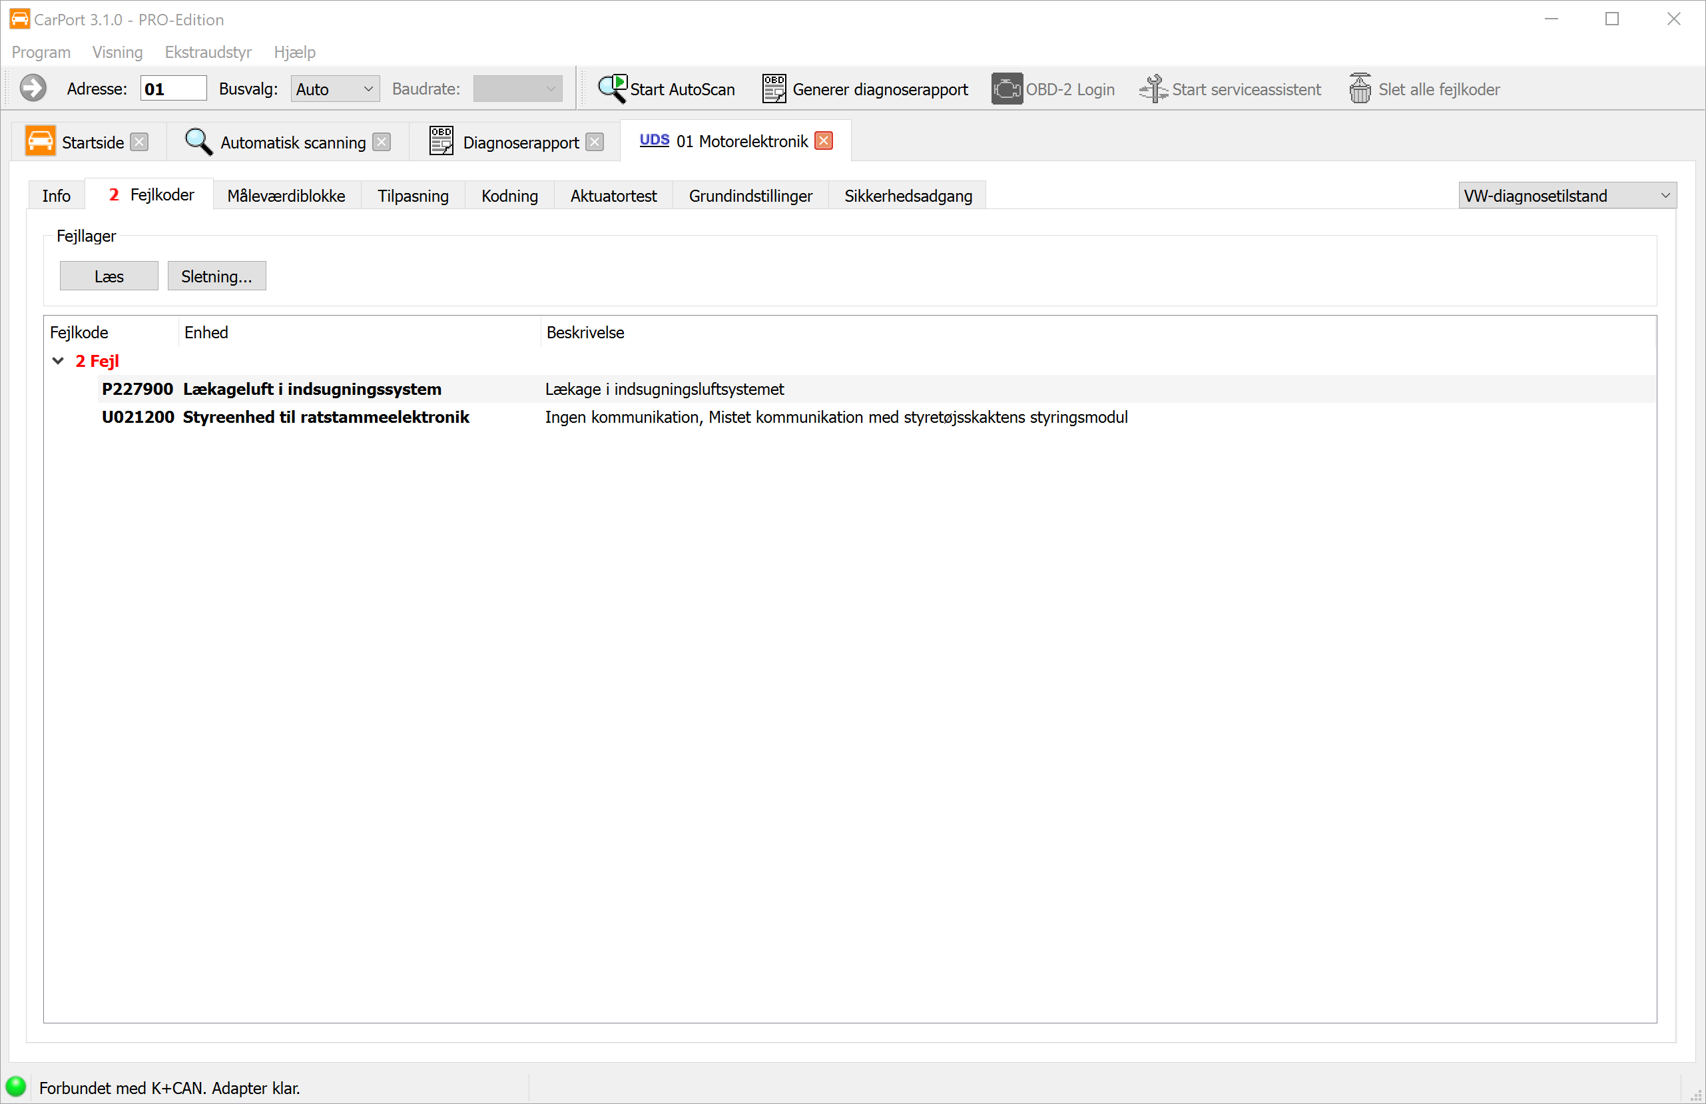Open the Busvalg Auto dropdown

point(335,89)
